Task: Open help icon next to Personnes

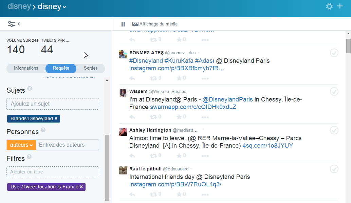Action: pyautogui.click(x=43, y=130)
